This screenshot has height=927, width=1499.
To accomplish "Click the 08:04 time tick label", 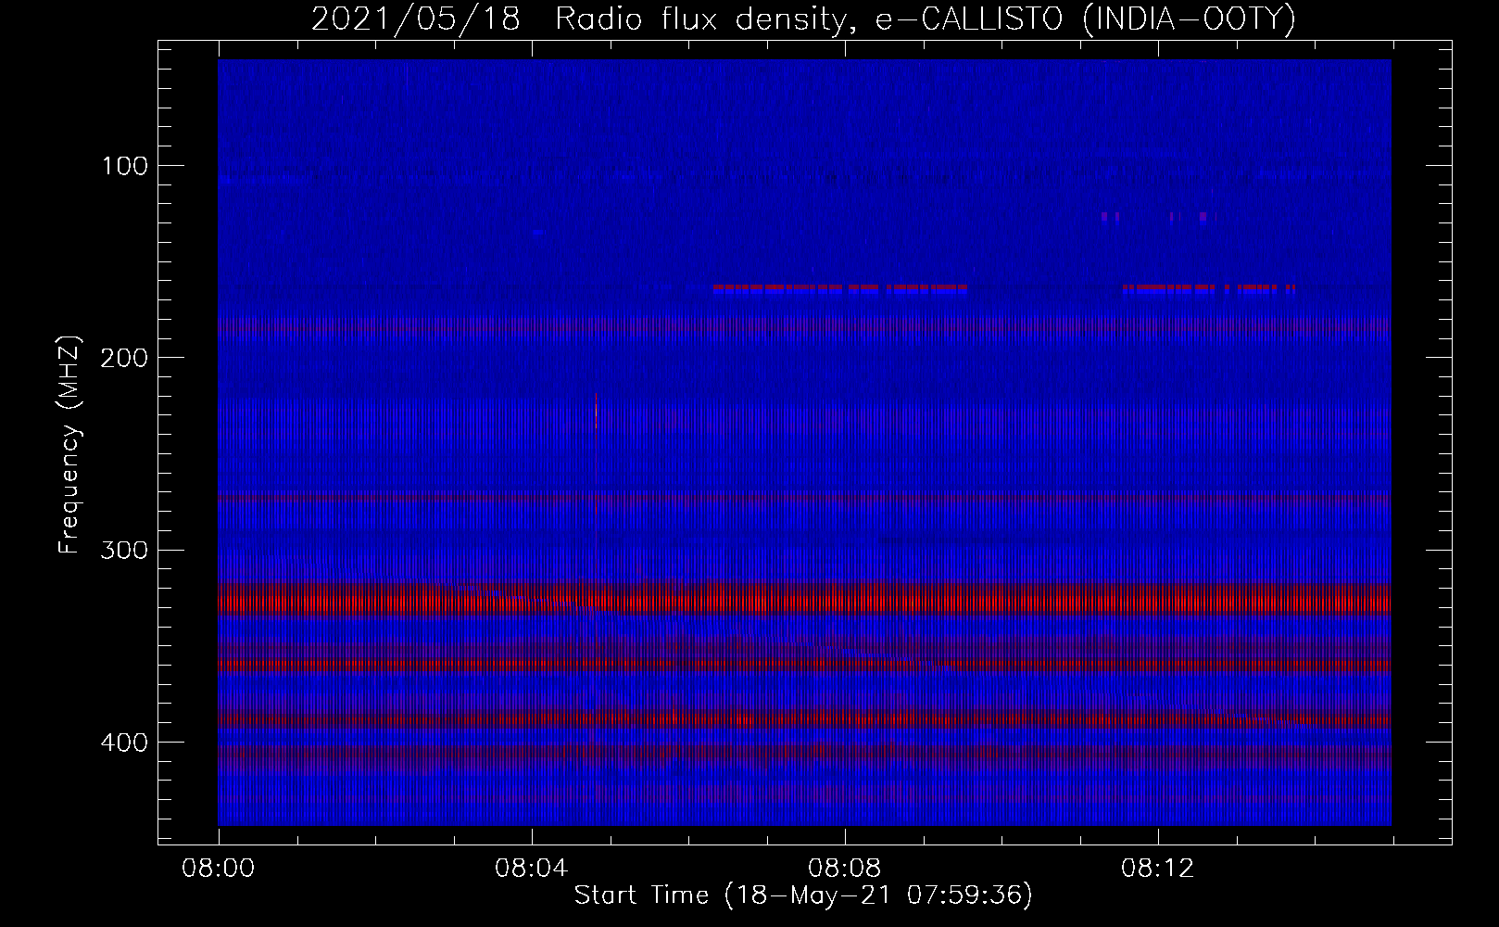I will tap(531, 868).
